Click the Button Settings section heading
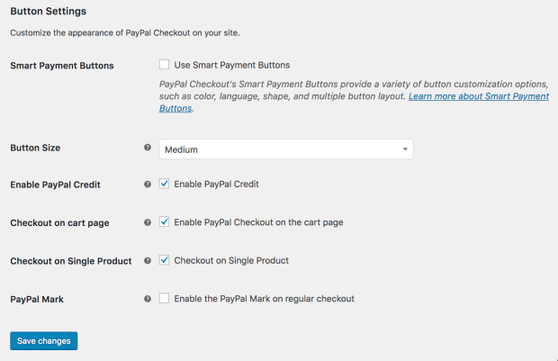The image size is (558, 361). (x=48, y=12)
